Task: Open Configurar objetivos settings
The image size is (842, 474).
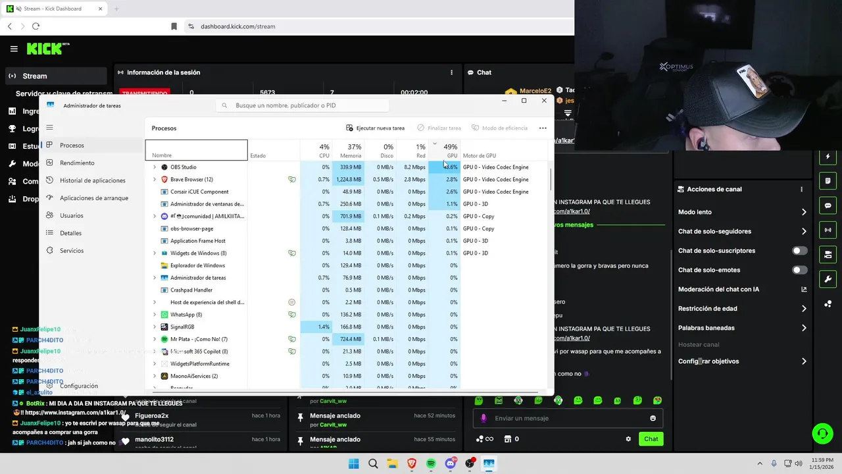Action: click(743, 361)
